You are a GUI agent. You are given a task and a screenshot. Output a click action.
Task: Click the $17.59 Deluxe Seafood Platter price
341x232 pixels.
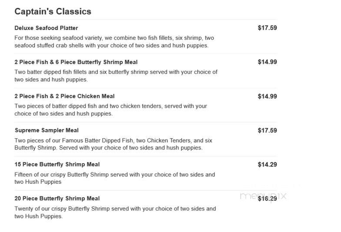coord(267,28)
